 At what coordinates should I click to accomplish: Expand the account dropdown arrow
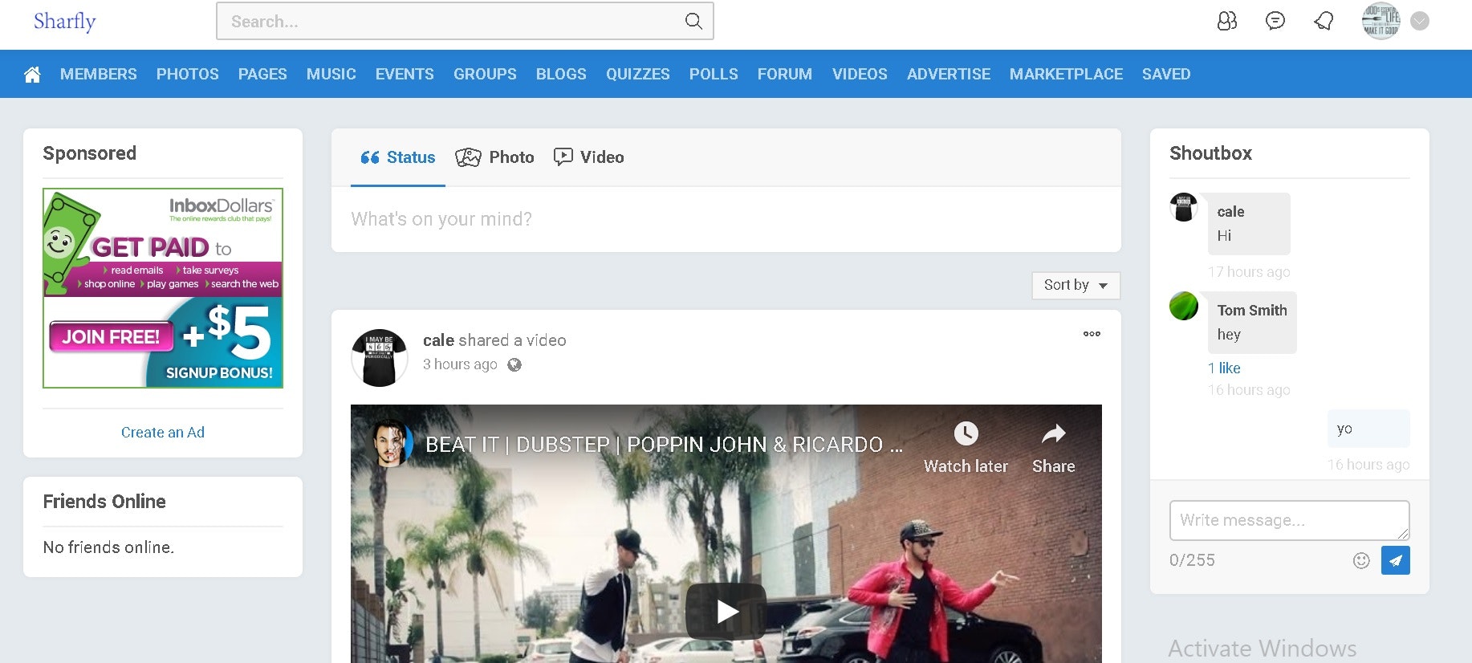(1420, 21)
